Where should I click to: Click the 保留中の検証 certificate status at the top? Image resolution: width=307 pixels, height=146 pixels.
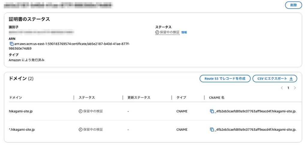pyautogui.click(x=167, y=32)
